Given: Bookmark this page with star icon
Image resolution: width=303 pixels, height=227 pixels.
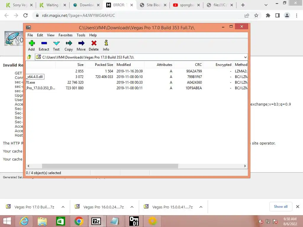Looking at the screenshot, I should [256, 15].
